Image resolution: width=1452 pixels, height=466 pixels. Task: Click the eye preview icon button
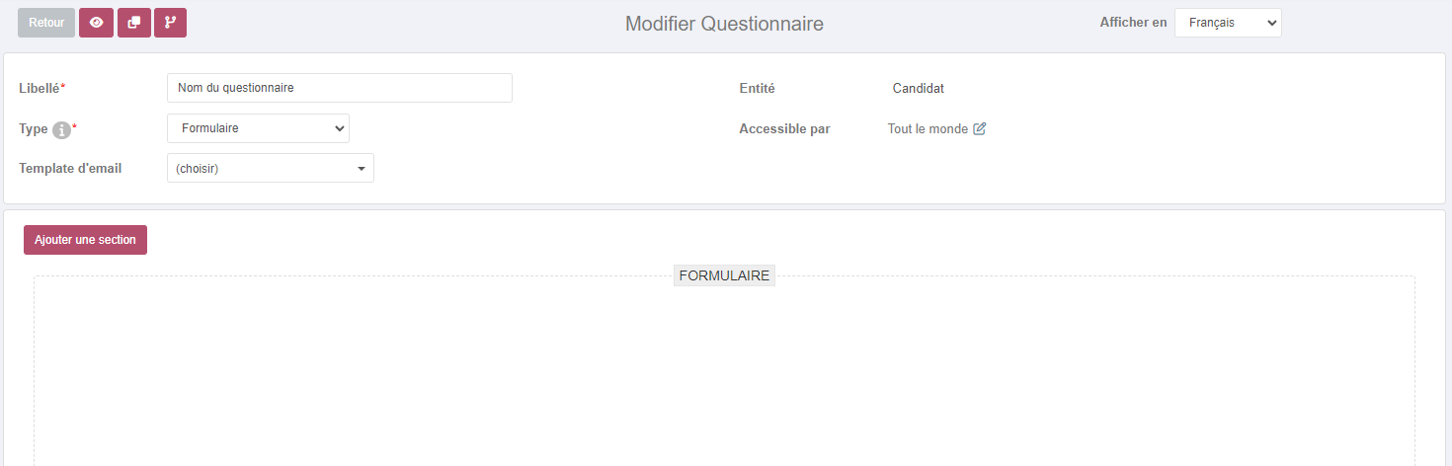coord(96,23)
